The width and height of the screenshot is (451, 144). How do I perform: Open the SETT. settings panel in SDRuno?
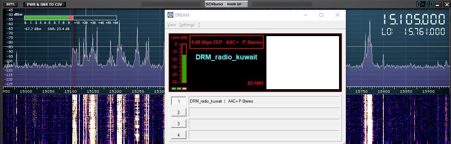point(10,5)
